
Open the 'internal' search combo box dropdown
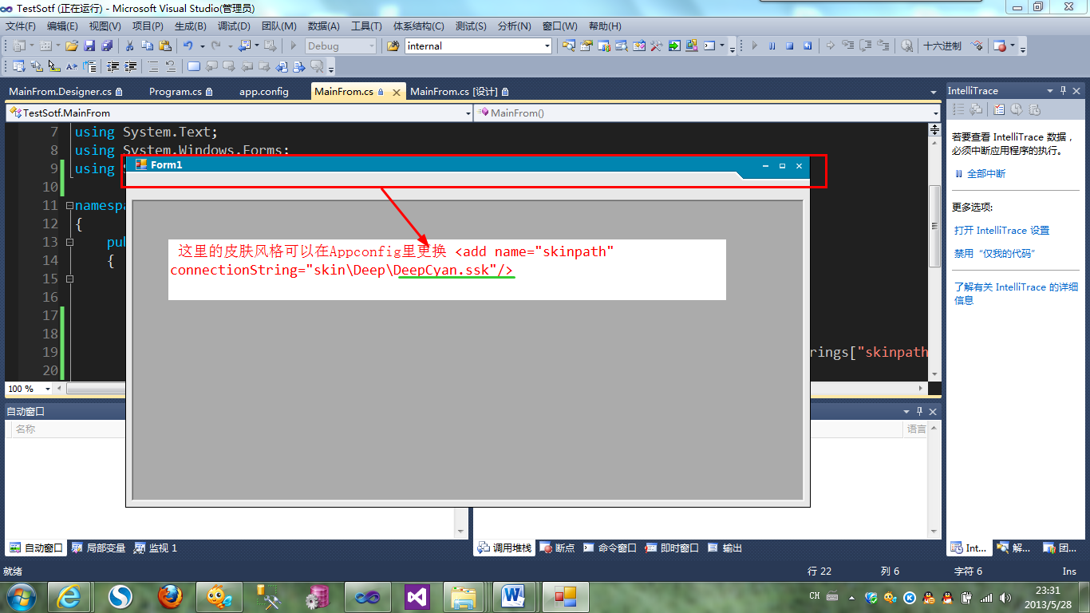pyautogui.click(x=547, y=45)
